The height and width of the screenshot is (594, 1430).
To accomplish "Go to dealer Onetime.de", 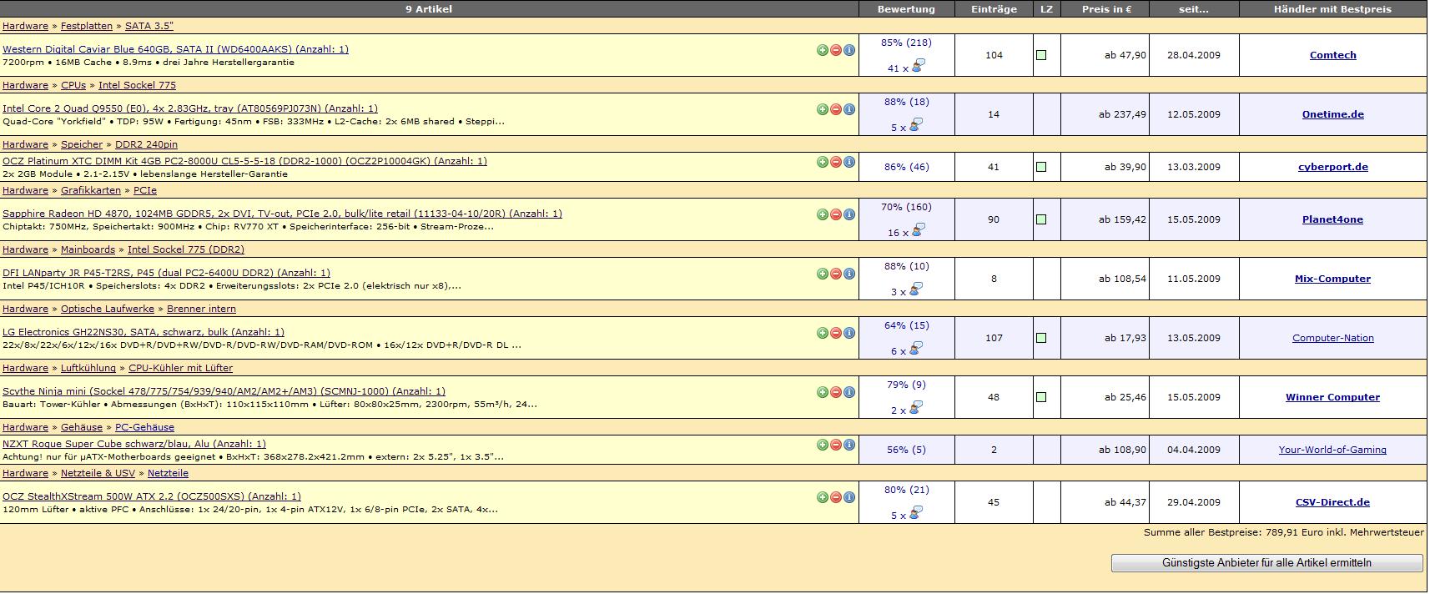I will pos(1332,114).
